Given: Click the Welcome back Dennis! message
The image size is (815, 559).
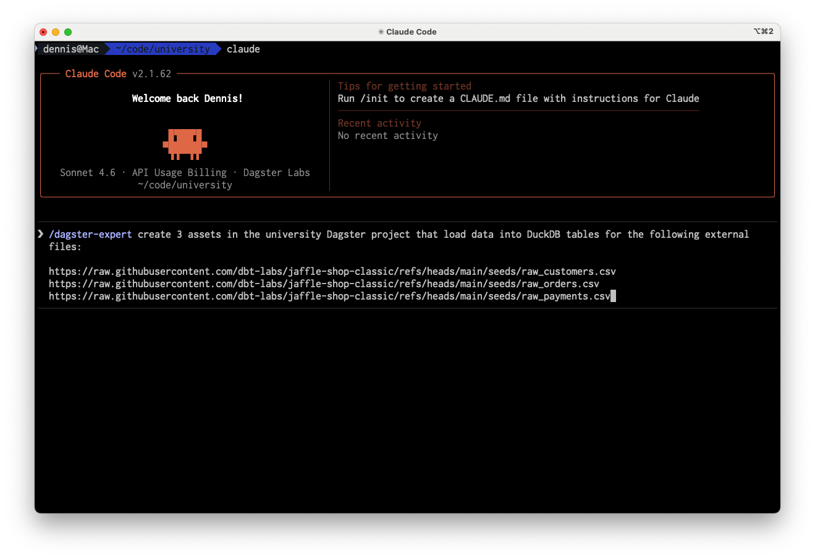Looking at the screenshot, I should 187,98.
